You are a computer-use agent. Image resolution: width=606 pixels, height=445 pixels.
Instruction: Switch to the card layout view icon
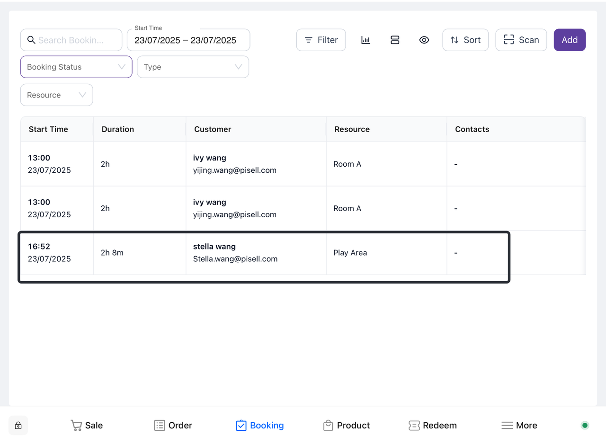click(x=395, y=40)
